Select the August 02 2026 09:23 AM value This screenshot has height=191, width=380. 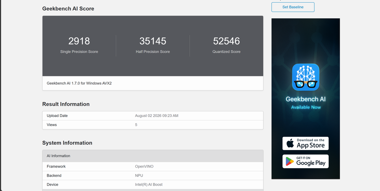tap(157, 116)
